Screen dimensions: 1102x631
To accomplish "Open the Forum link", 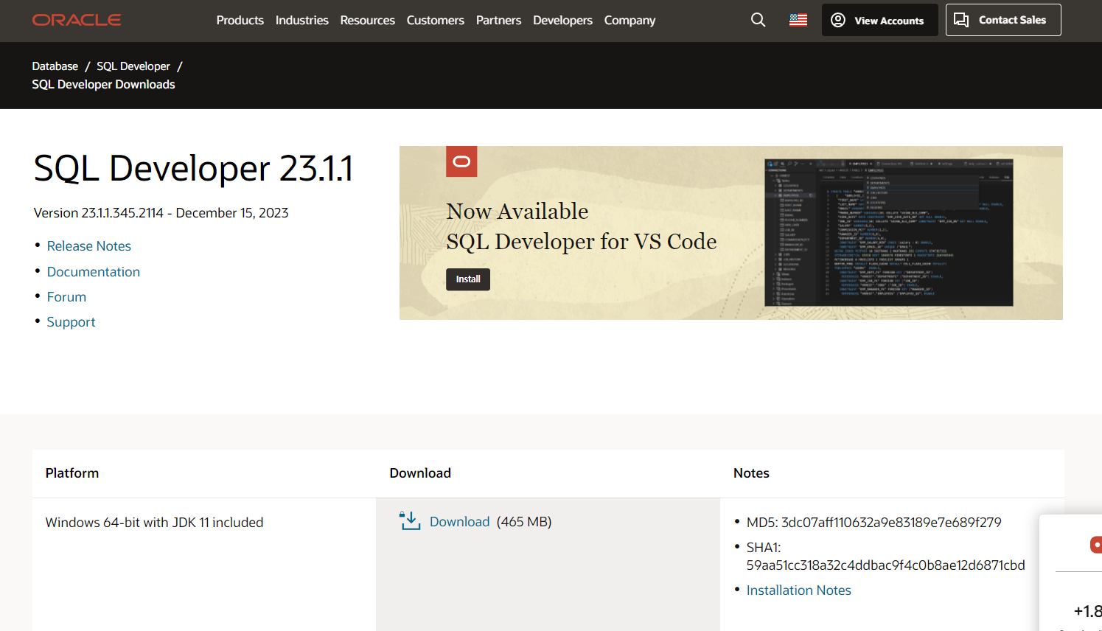I will [66, 297].
